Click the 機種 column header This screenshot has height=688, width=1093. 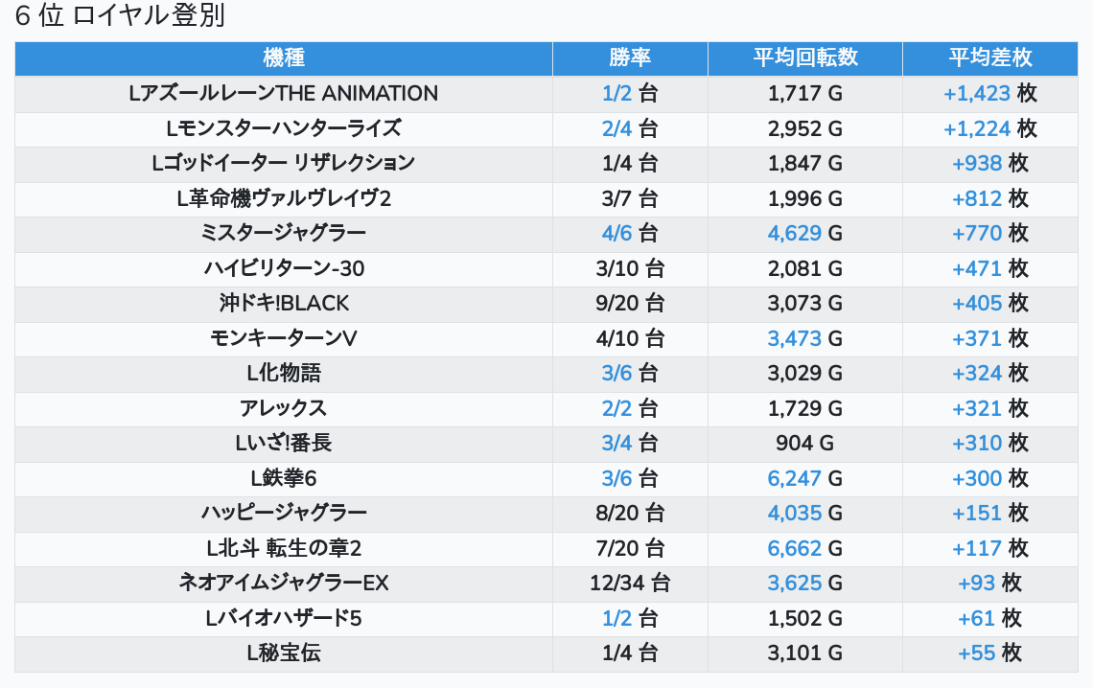(284, 58)
